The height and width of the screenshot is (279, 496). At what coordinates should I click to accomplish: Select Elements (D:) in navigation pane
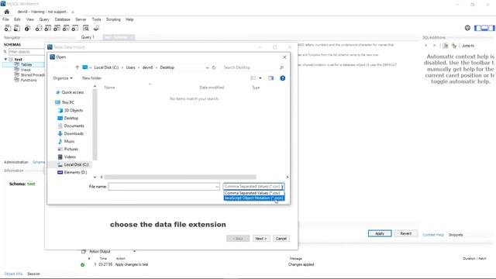(75, 172)
